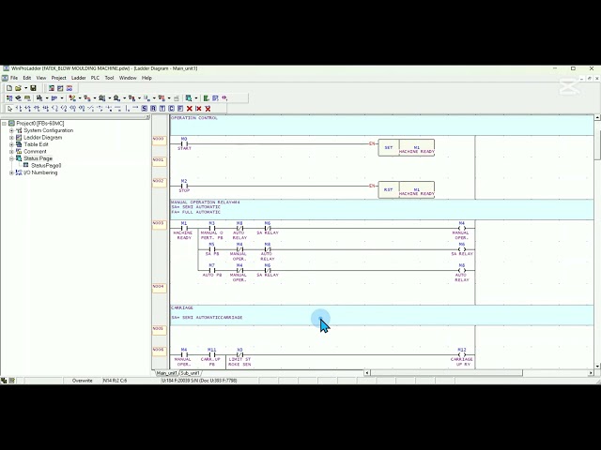Expand the System Configuration tree node
This screenshot has width=601, height=450.
click(11, 130)
